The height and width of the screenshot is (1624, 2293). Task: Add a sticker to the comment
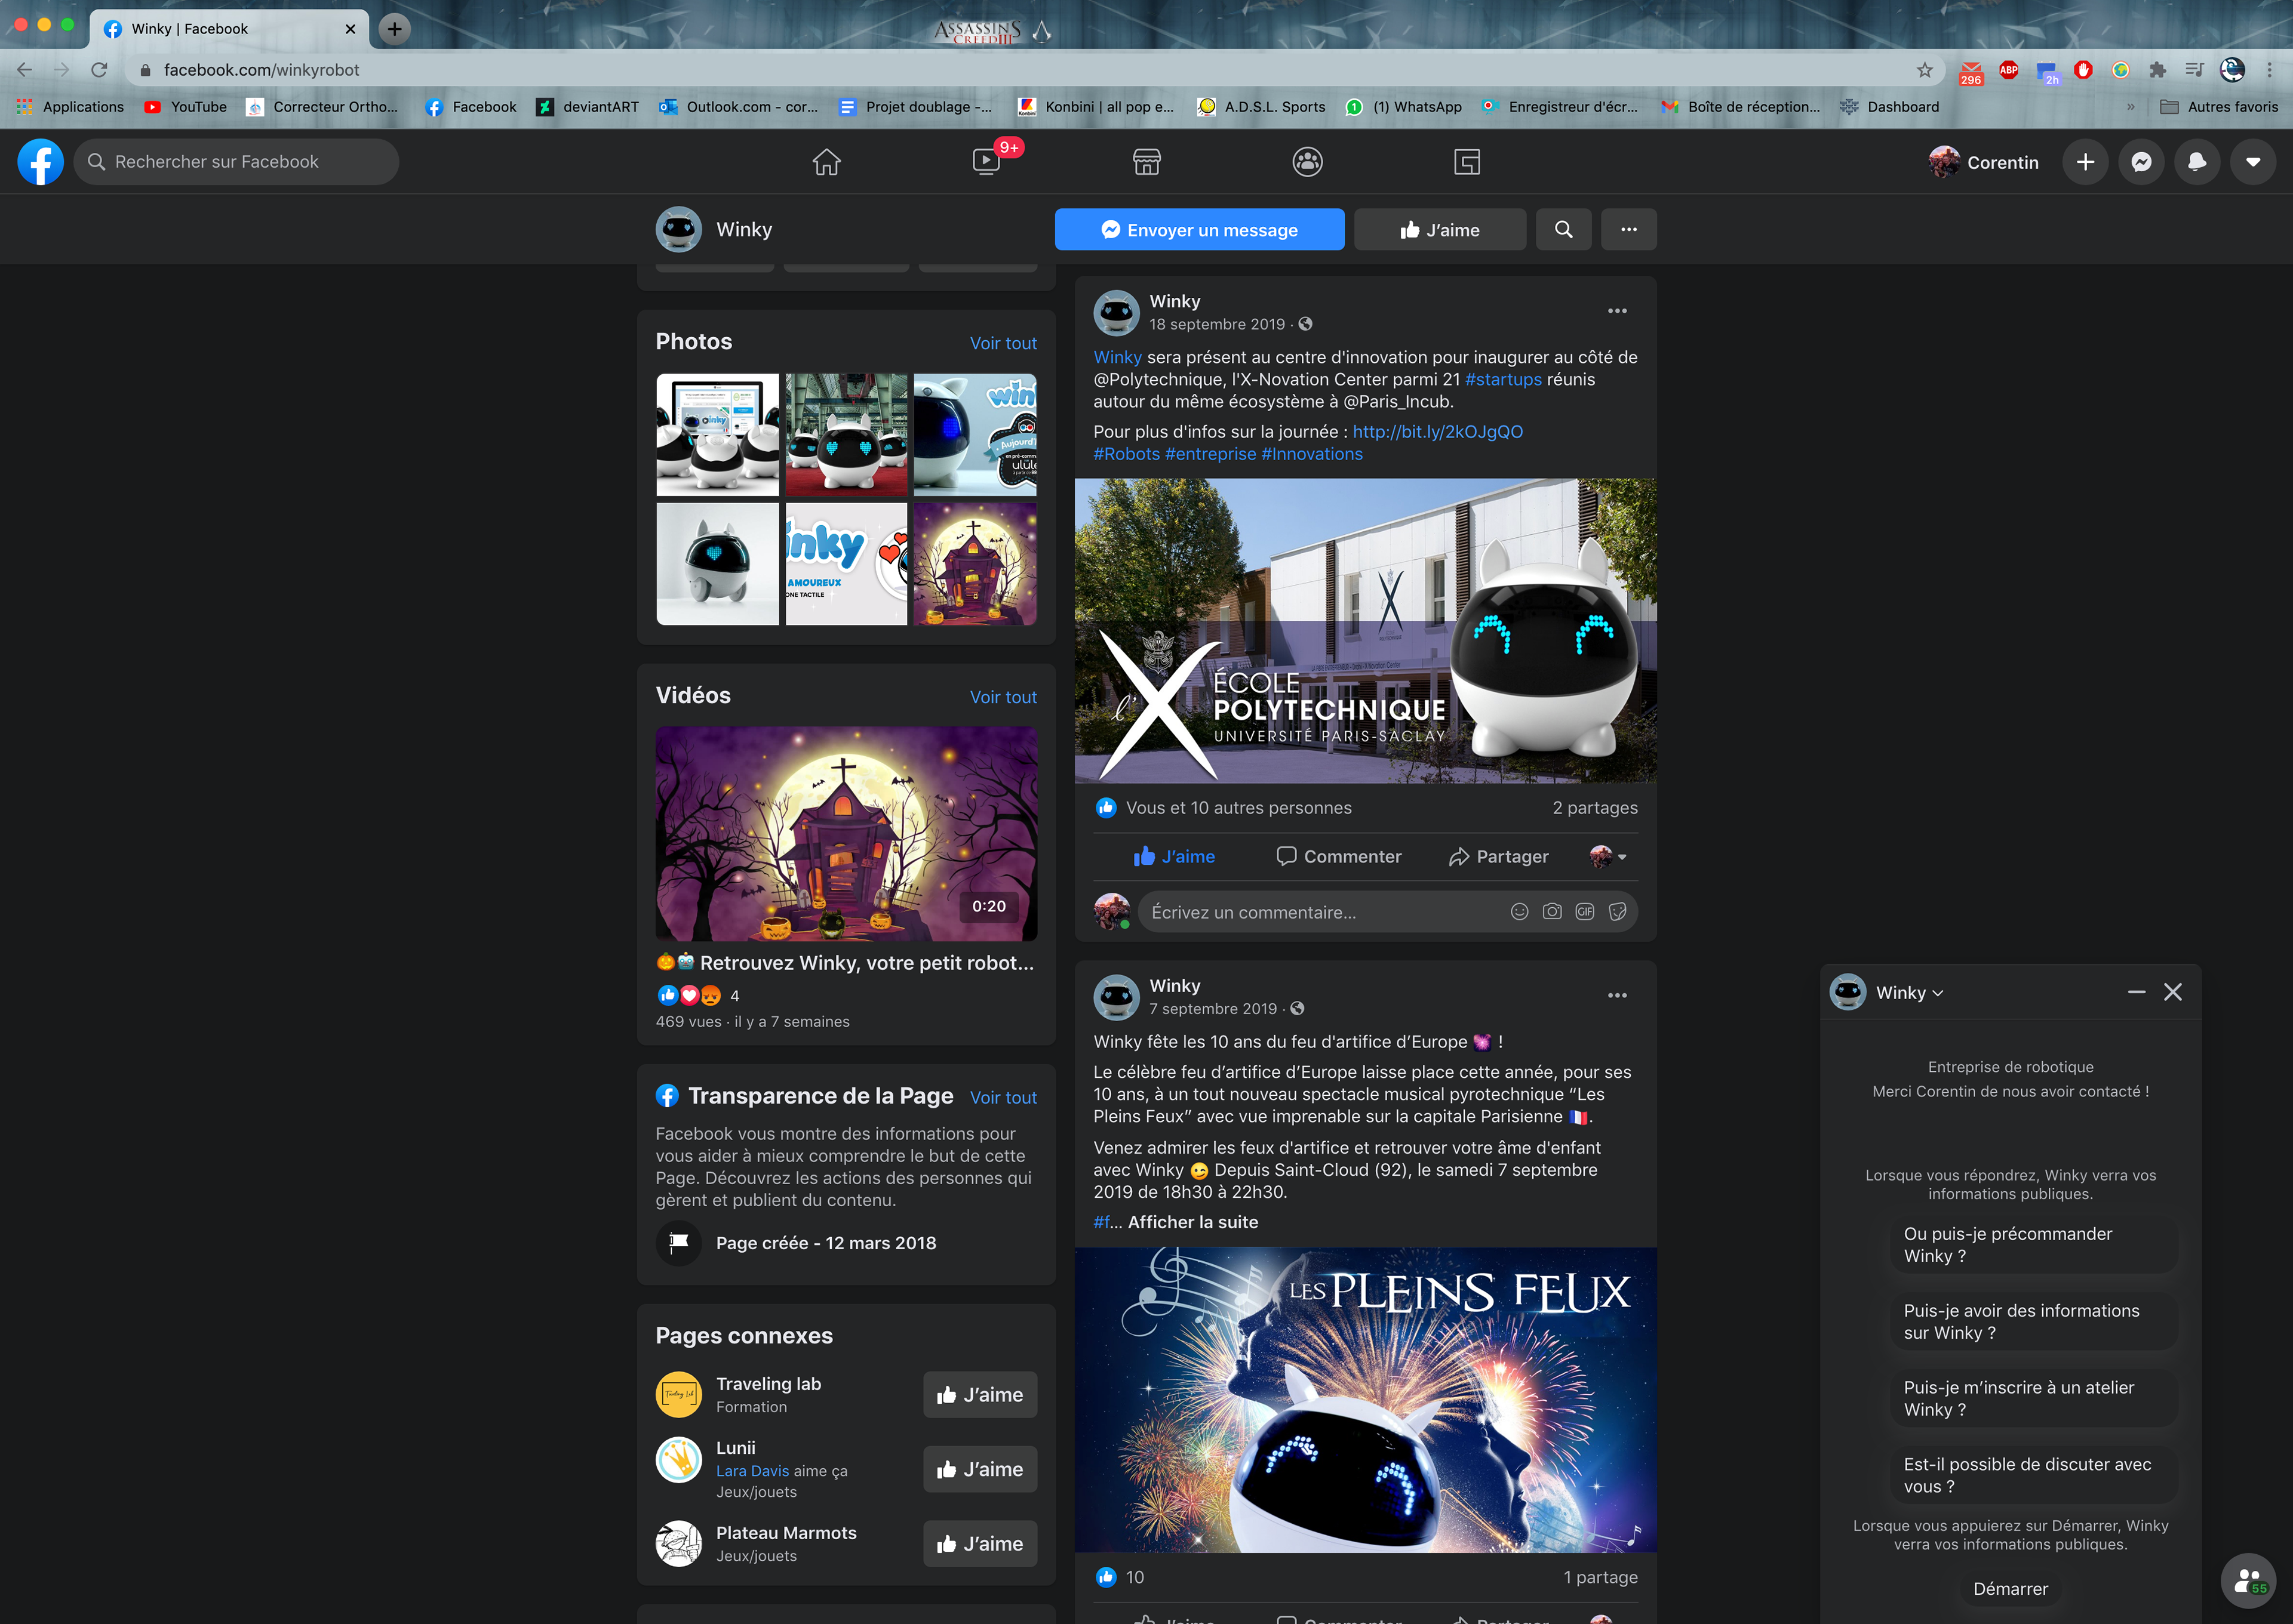[x=1618, y=911]
